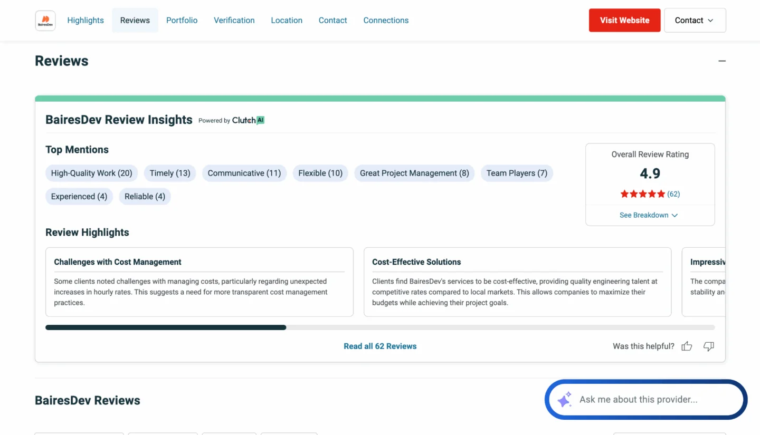760x435 pixels.
Task: Click the BairesDev Review Insights heading
Action: point(119,120)
